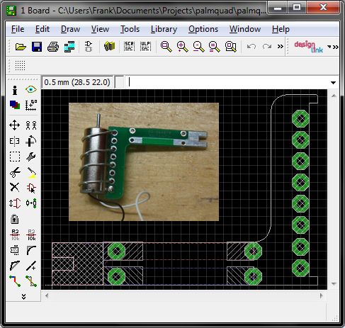Select the Delete tool (X icon)

coord(15,188)
